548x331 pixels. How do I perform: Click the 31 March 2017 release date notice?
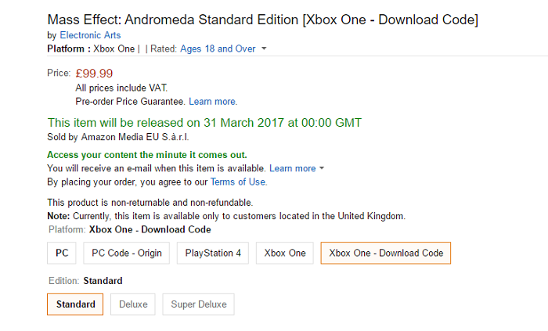click(x=204, y=123)
